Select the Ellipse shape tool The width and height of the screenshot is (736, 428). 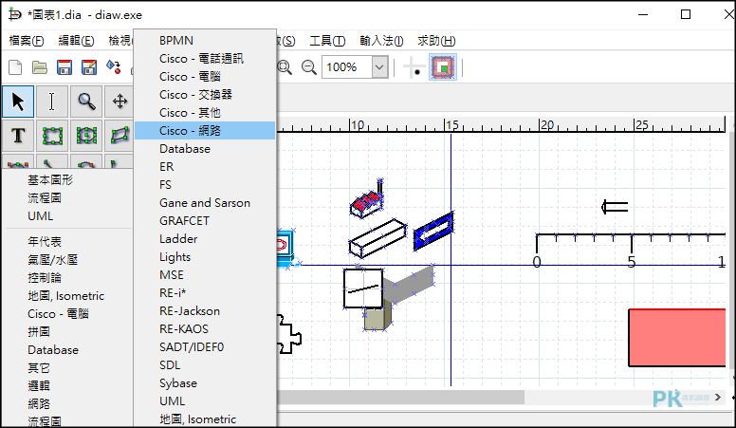(x=86, y=136)
